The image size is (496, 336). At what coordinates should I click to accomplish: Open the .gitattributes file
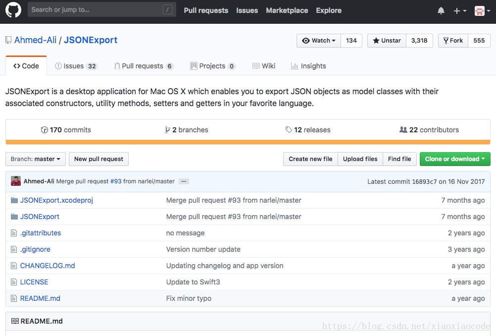pyautogui.click(x=41, y=233)
